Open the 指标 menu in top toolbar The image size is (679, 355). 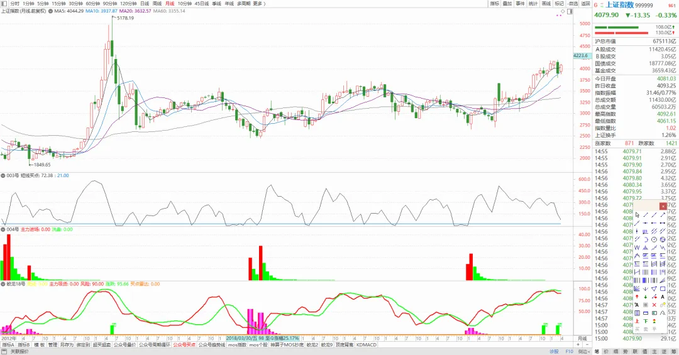(x=495, y=4)
